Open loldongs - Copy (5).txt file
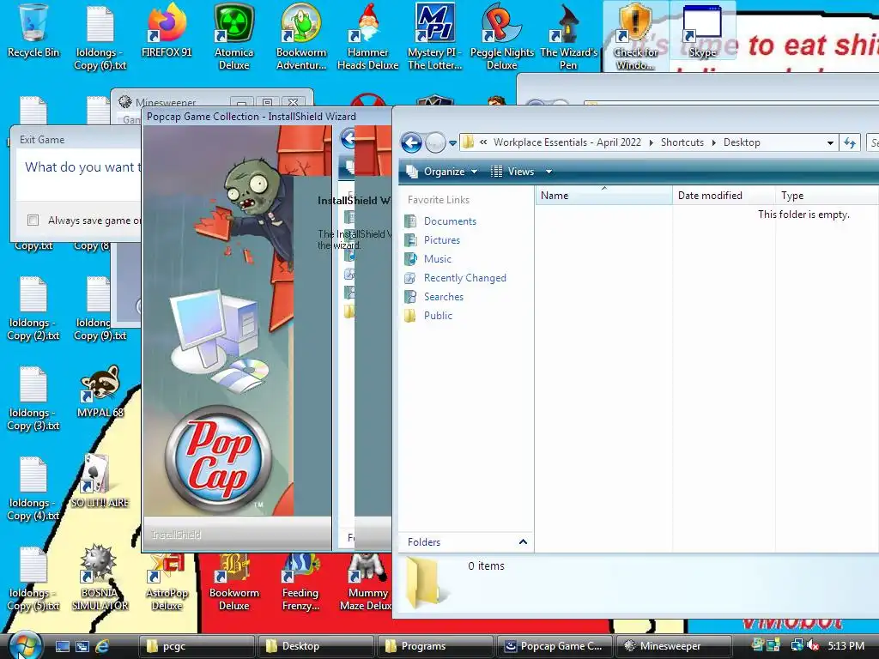The height and width of the screenshot is (659, 879). (33, 579)
